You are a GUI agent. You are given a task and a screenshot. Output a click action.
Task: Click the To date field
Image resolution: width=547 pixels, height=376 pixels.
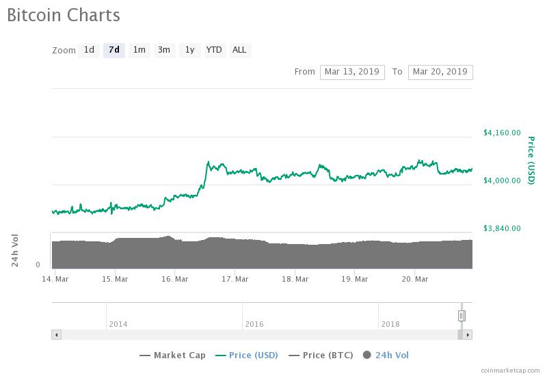click(440, 72)
